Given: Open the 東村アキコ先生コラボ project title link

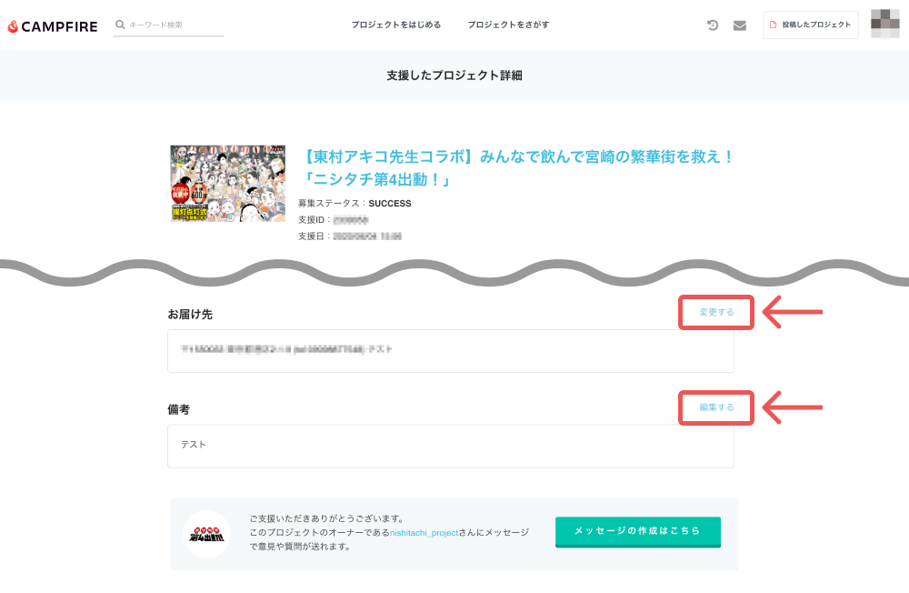Looking at the screenshot, I should point(516,167).
